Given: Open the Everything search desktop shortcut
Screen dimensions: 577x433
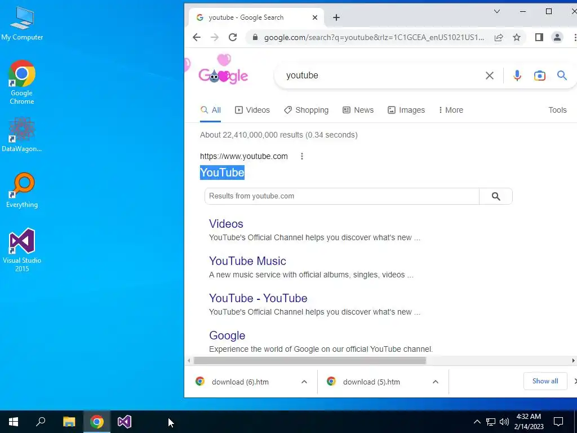Looking at the screenshot, I should tap(22, 191).
